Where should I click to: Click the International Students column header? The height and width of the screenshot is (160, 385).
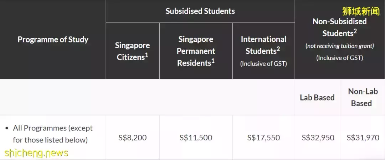tap(263, 45)
